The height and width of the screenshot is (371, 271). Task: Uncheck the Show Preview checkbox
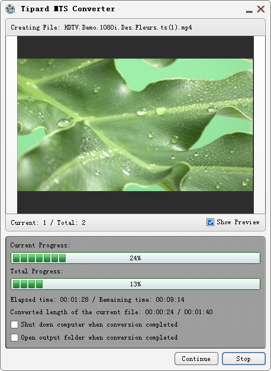[210, 222]
